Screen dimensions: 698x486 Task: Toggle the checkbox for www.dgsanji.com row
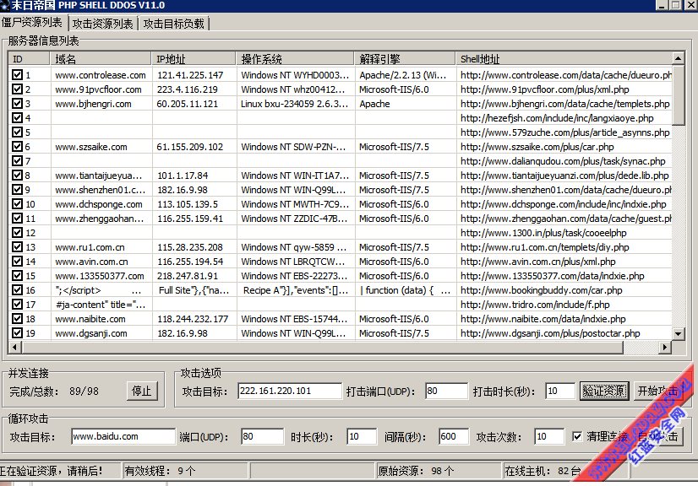[x=18, y=333]
